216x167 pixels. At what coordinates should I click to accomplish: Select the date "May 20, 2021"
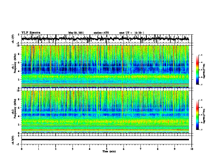coord(76,33)
